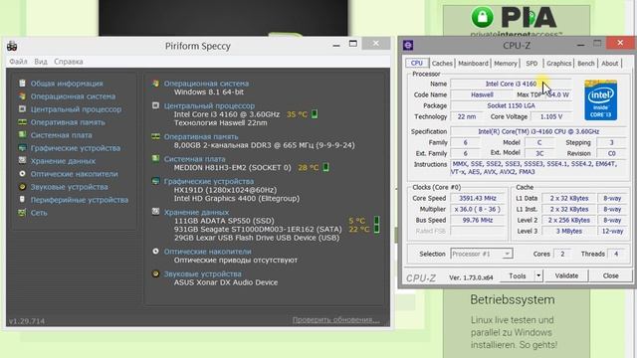Click the summary Хранение данных heading icon
Viewport: 637px width, 358px height.
pos(155,212)
